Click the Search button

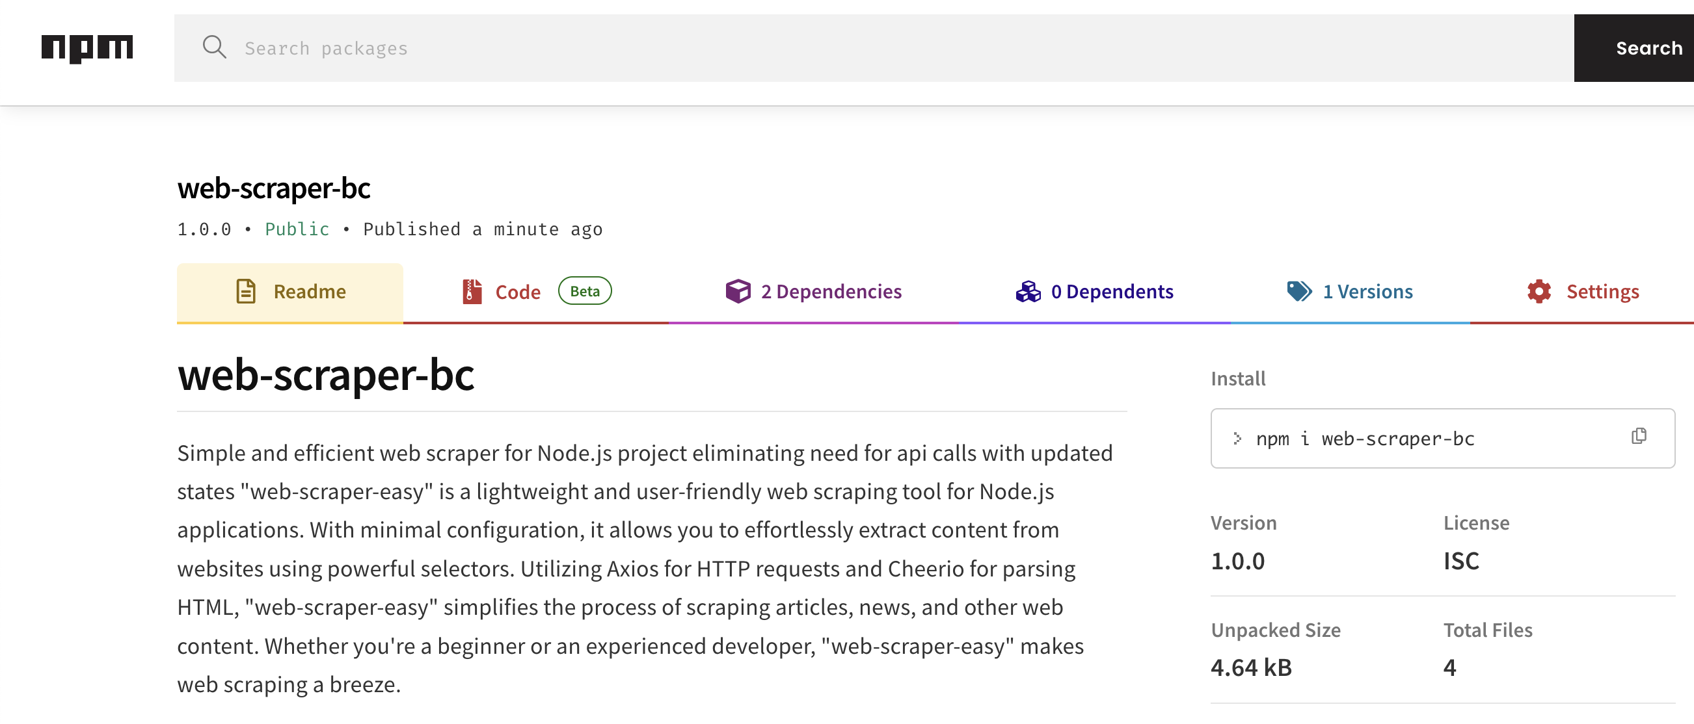1648,47
